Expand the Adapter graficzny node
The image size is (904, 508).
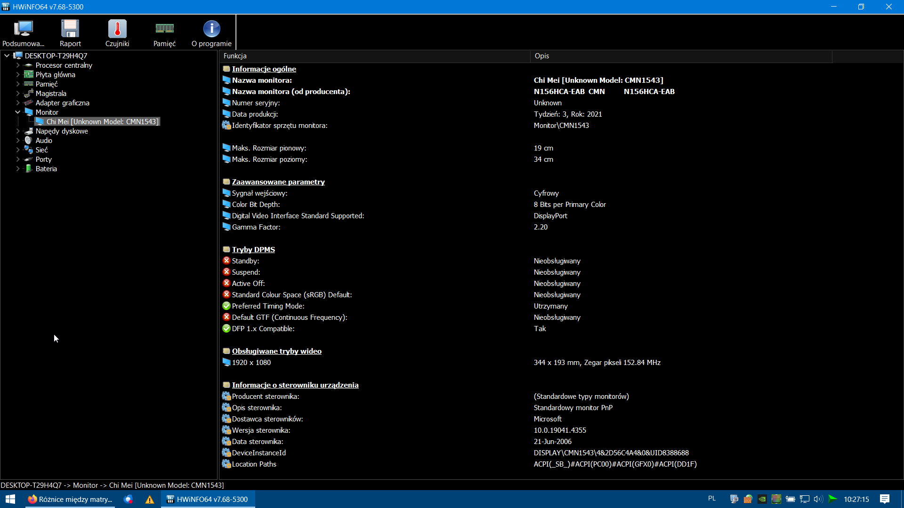(x=18, y=103)
